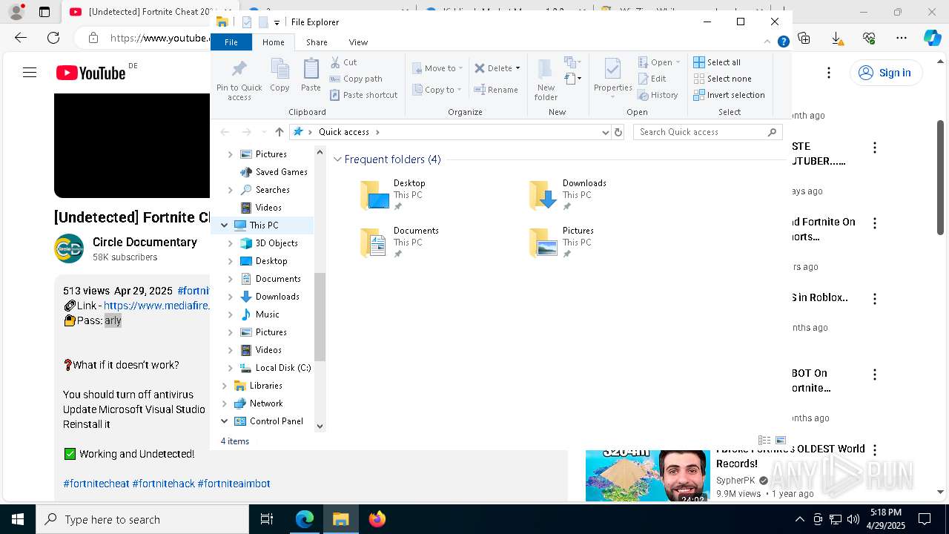The width and height of the screenshot is (949, 534).
Task: Click Invert selection in ribbon
Action: [x=729, y=95]
